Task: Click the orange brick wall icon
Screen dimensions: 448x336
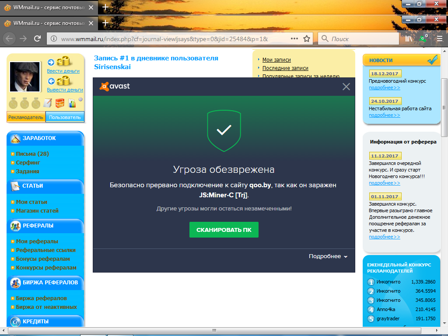Action: [x=59, y=103]
